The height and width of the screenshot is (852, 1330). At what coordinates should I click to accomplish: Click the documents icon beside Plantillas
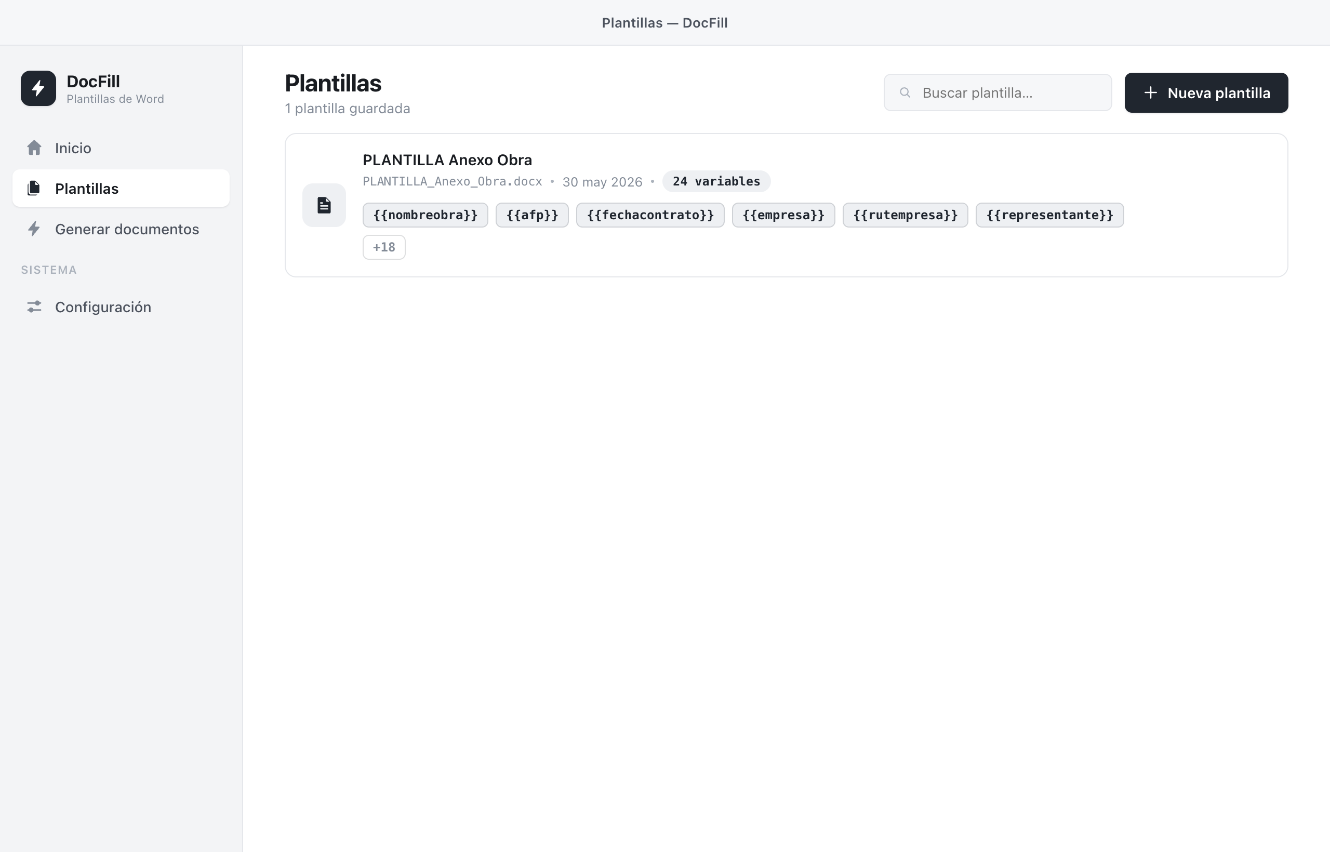click(34, 188)
